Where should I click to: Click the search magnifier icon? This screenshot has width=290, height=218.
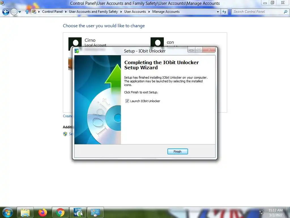(285, 12)
